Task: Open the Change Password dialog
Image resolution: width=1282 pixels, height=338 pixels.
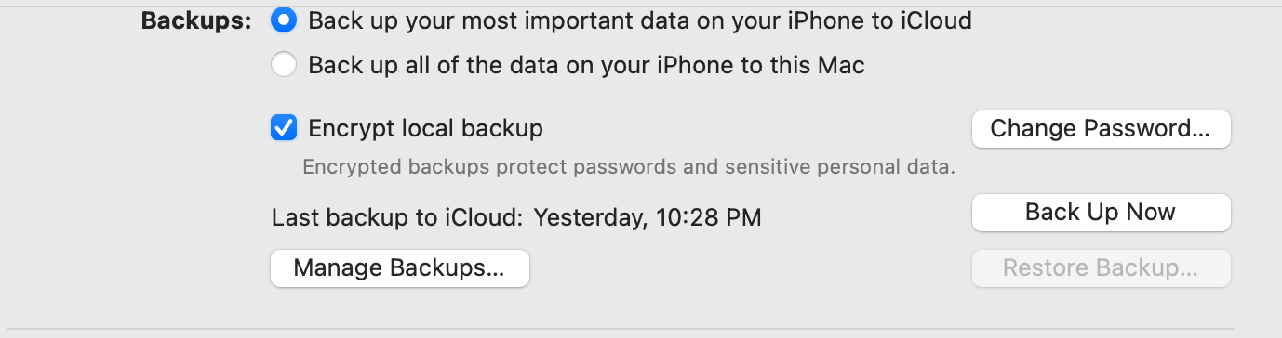Action: click(1101, 129)
